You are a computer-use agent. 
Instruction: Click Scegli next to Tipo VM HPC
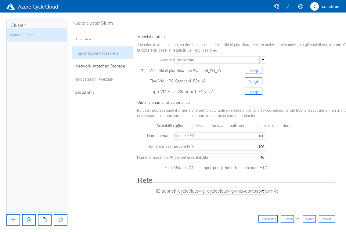click(253, 81)
